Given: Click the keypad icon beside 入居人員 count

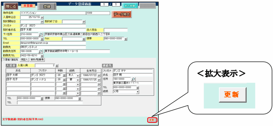Looking at the screenshot, I should coord(57,66).
